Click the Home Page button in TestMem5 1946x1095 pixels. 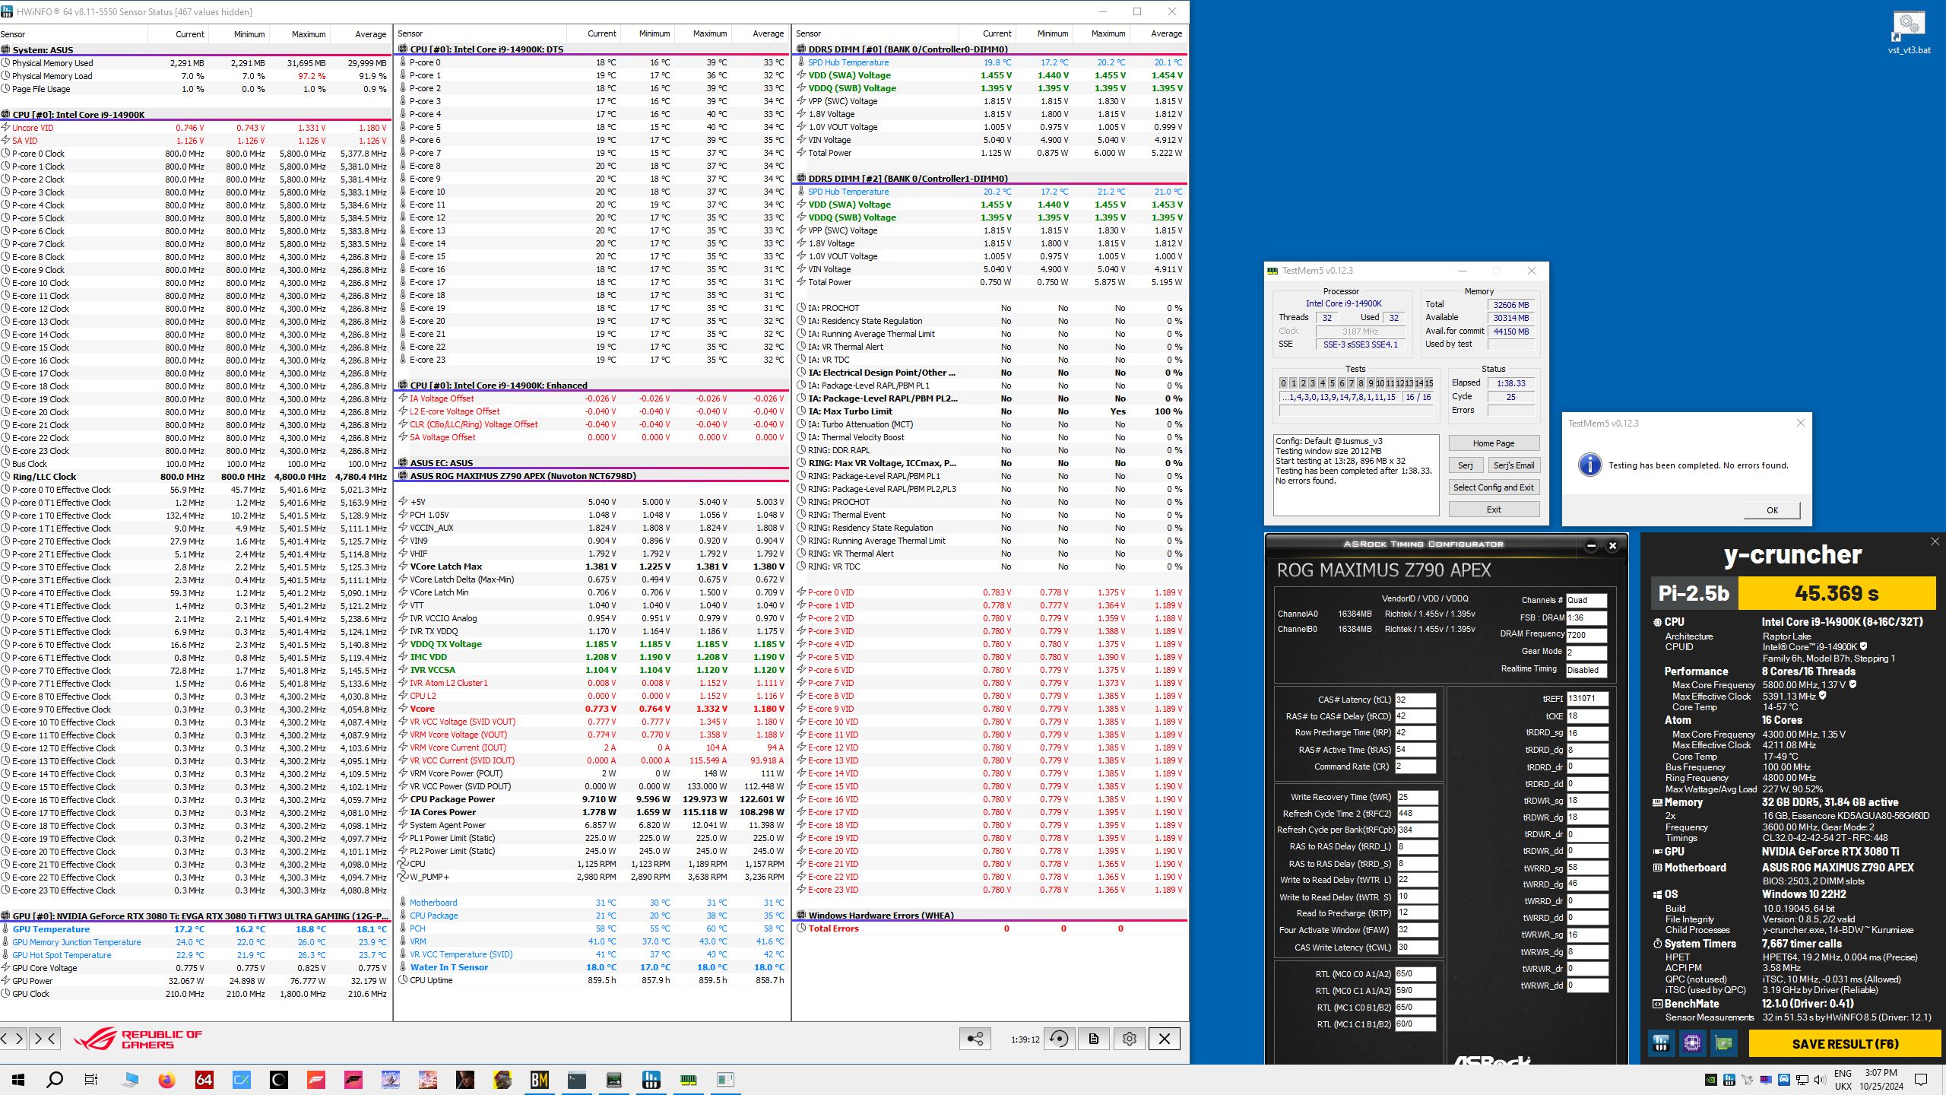pos(1494,443)
